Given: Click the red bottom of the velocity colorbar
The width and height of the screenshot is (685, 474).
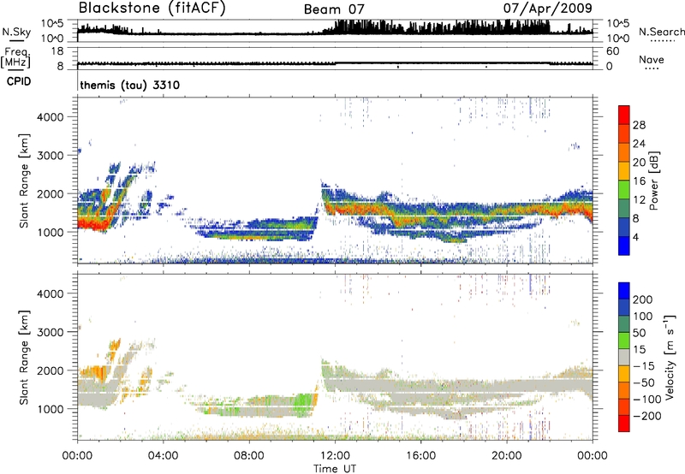Looking at the screenshot, I should click(624, 424).
